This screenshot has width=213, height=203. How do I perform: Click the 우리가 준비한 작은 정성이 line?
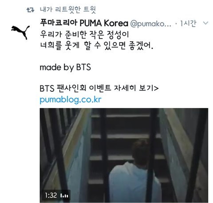(84, 34)
